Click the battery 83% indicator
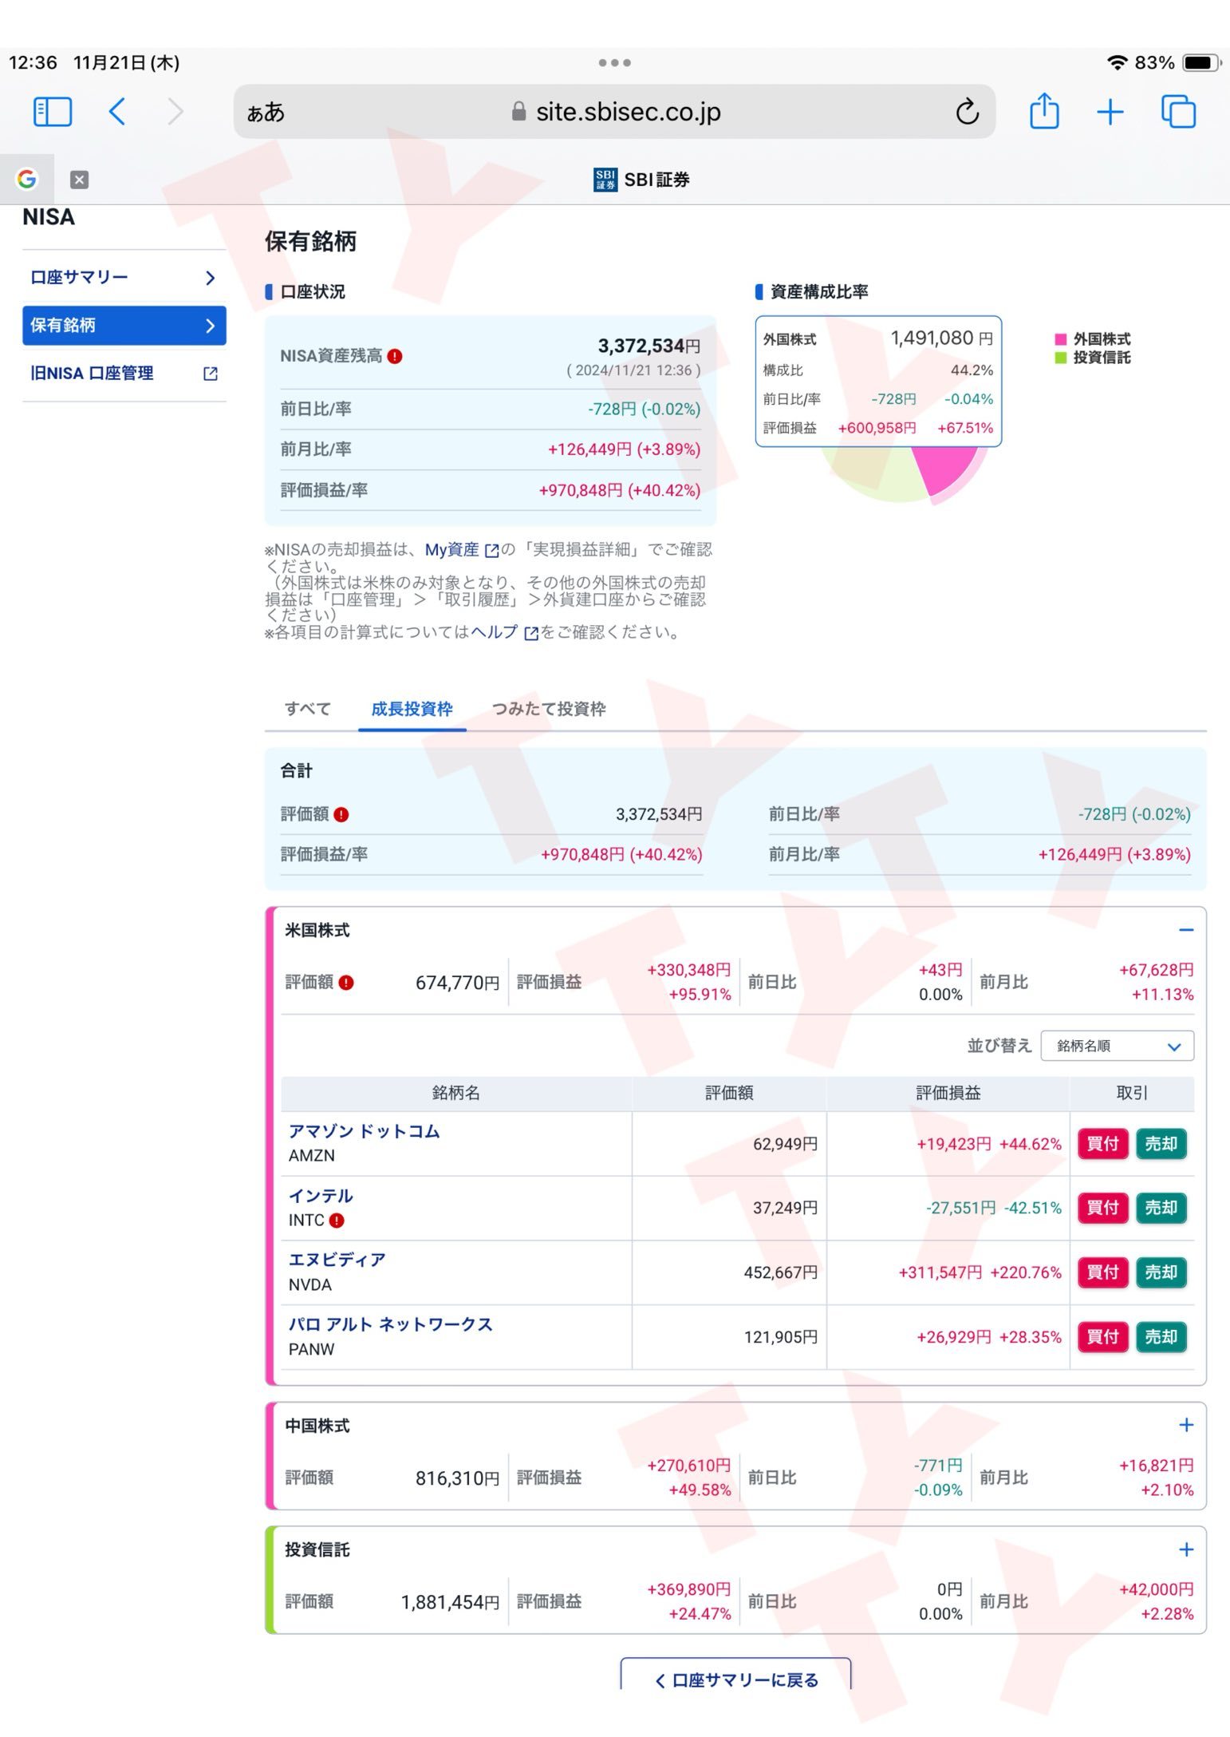Viewport: 1230px width, 1737px height. [1178, 62]
